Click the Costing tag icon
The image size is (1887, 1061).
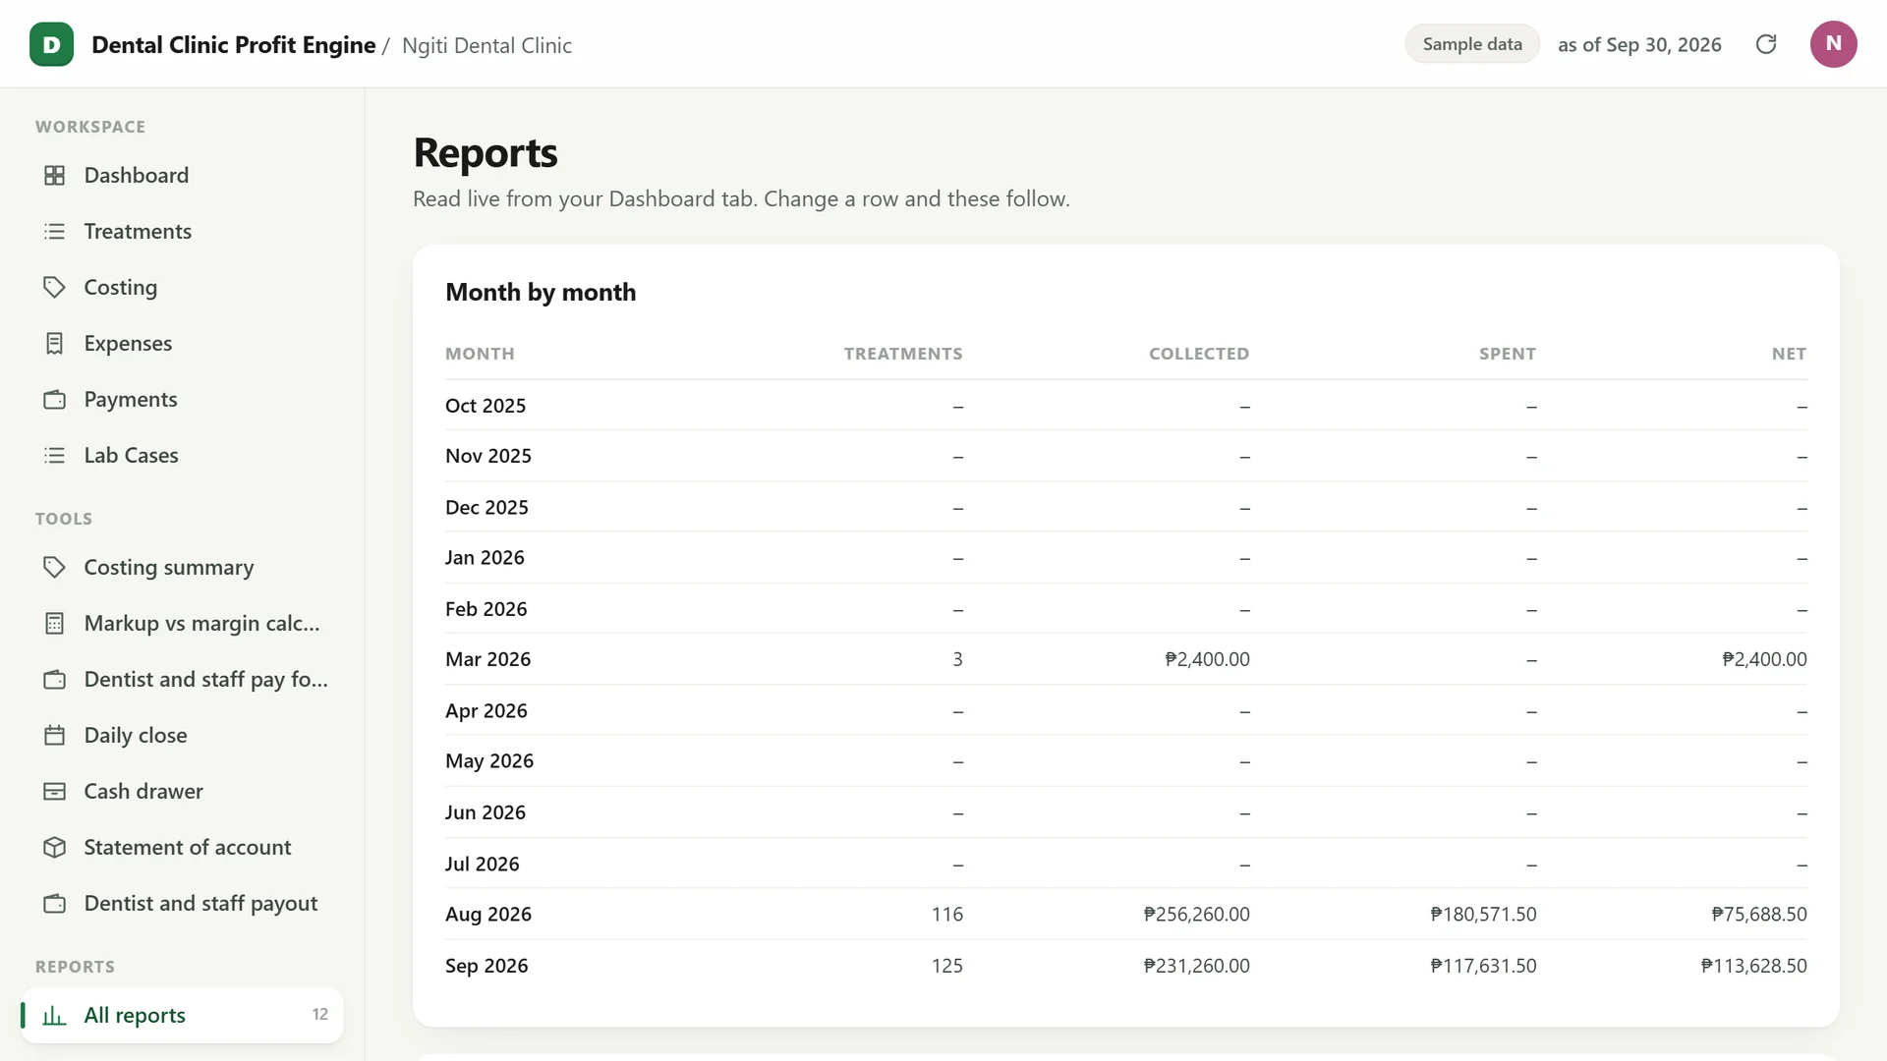click(55, 287)
